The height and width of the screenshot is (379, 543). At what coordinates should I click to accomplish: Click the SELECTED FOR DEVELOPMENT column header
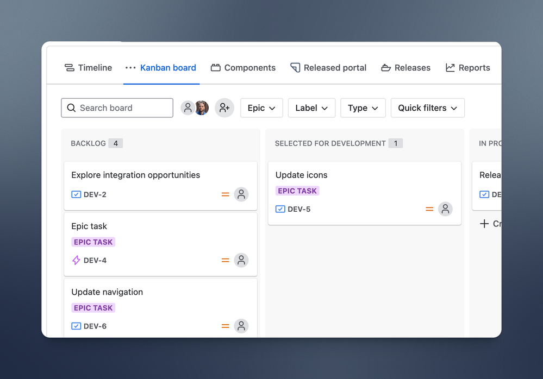pos(330,143)
